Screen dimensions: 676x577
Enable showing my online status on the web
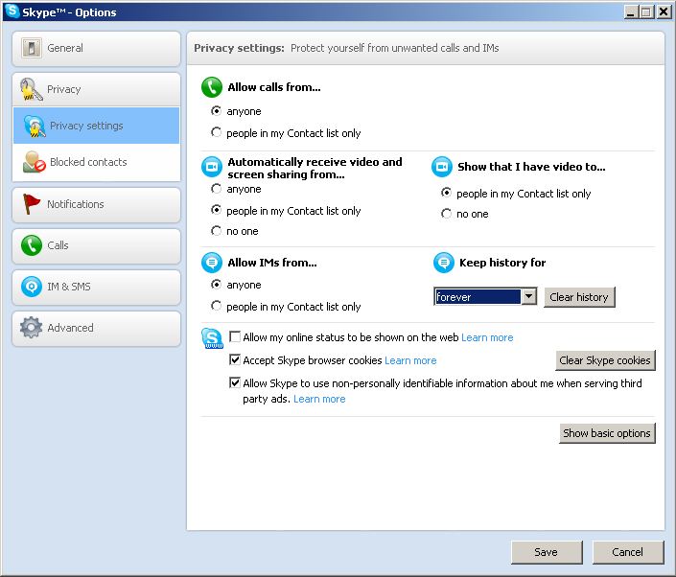235,337
